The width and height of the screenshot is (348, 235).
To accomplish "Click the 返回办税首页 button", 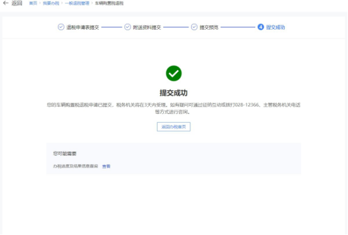I will pyautogui.click(x=173, y=127).
